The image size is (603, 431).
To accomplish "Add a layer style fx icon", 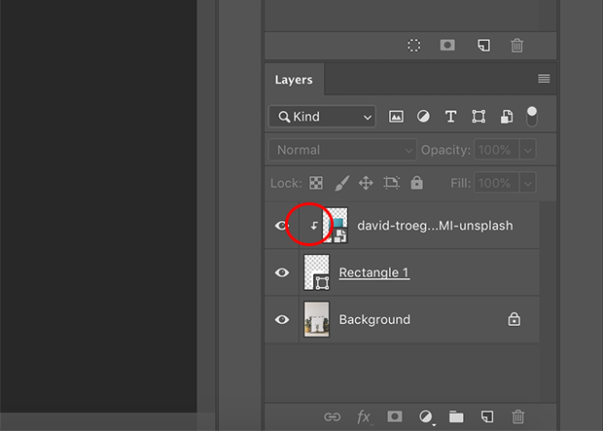I will 364,417.
